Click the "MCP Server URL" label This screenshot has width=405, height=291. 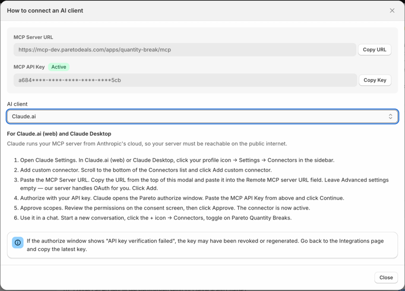[33, 37]
